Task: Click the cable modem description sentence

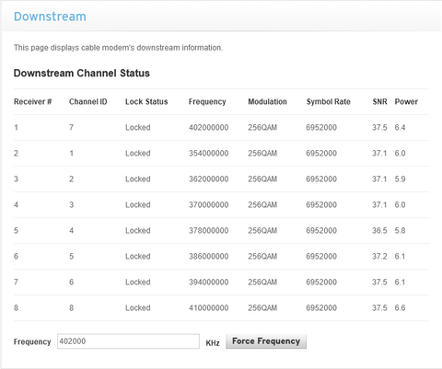Action: [118, 48]
